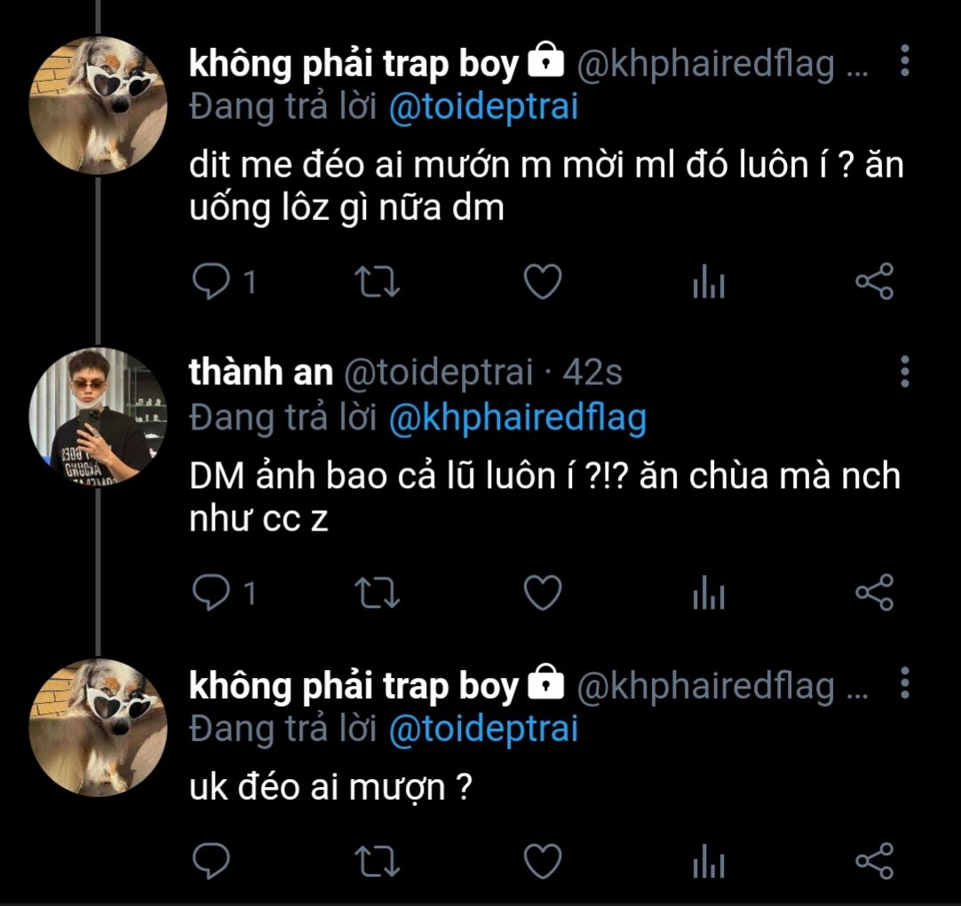Share the first tweet in thread

(874, 283)
